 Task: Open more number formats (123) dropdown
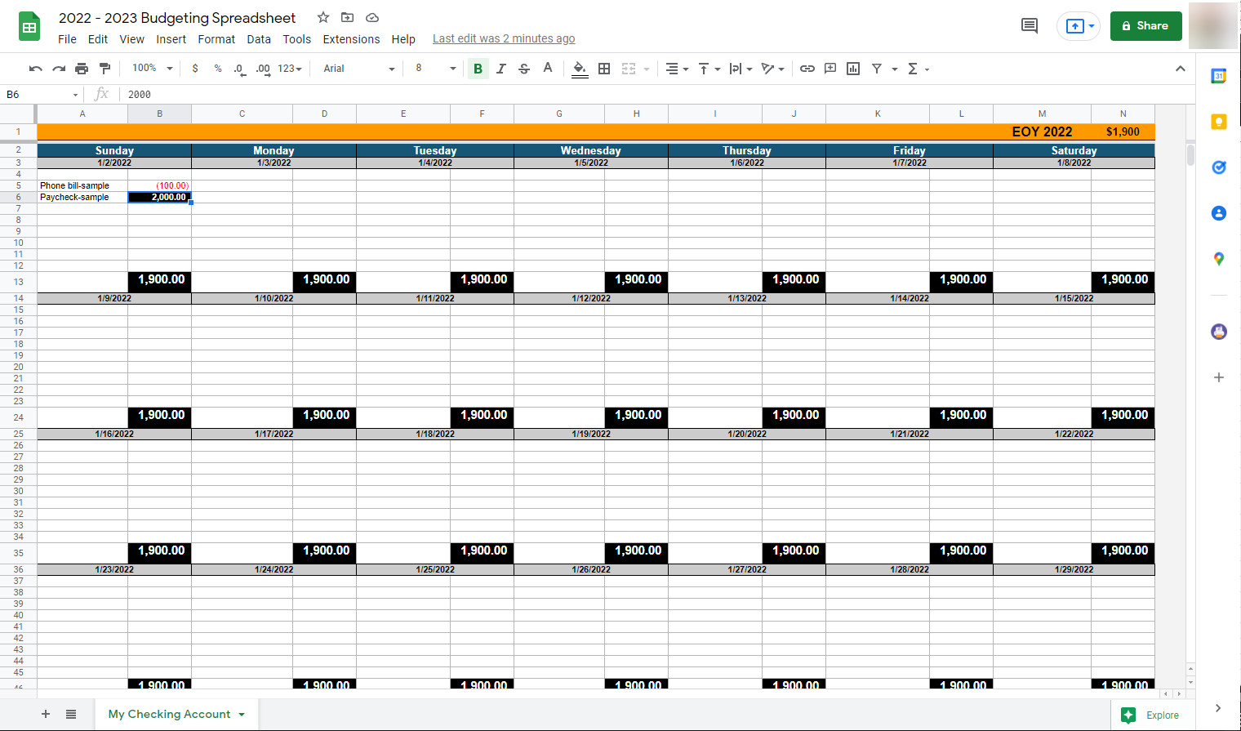pos(290,69)
